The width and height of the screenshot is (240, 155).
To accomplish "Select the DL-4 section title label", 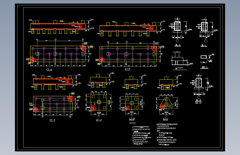I will pyautogui.click(x=198, y=100).
